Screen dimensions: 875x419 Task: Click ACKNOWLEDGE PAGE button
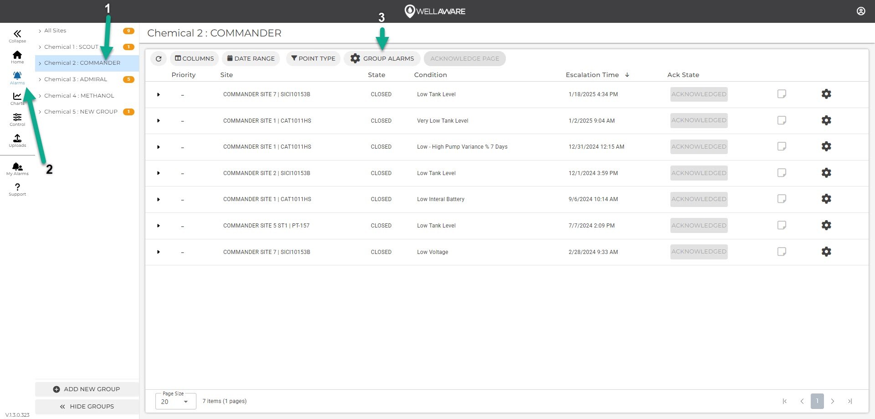464,58
